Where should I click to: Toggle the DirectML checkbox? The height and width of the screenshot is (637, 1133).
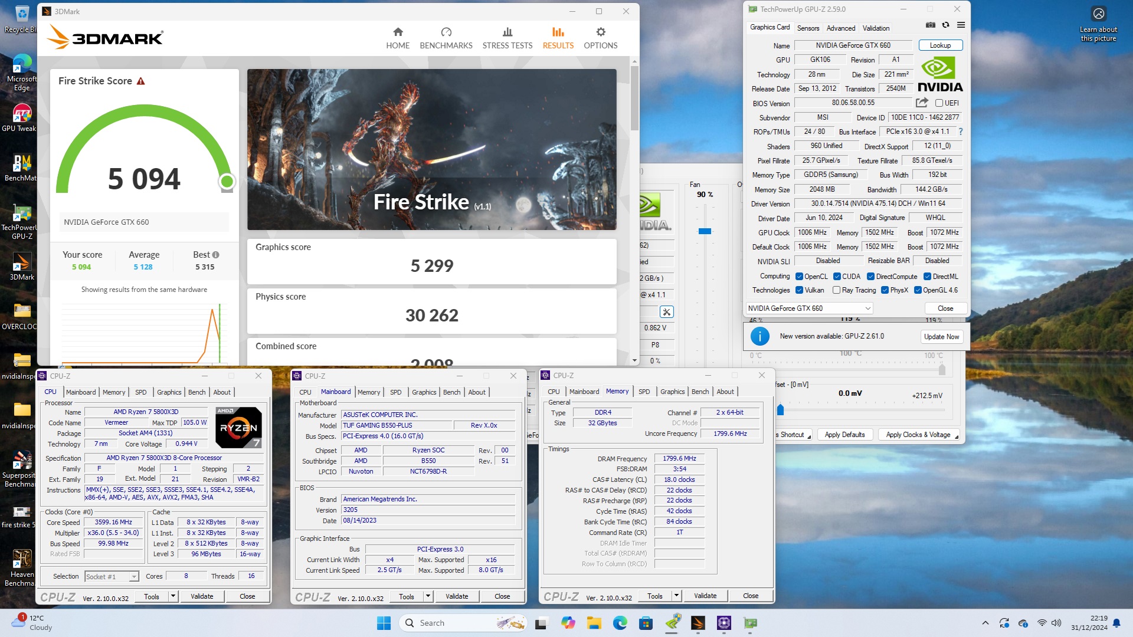point(927,276)
